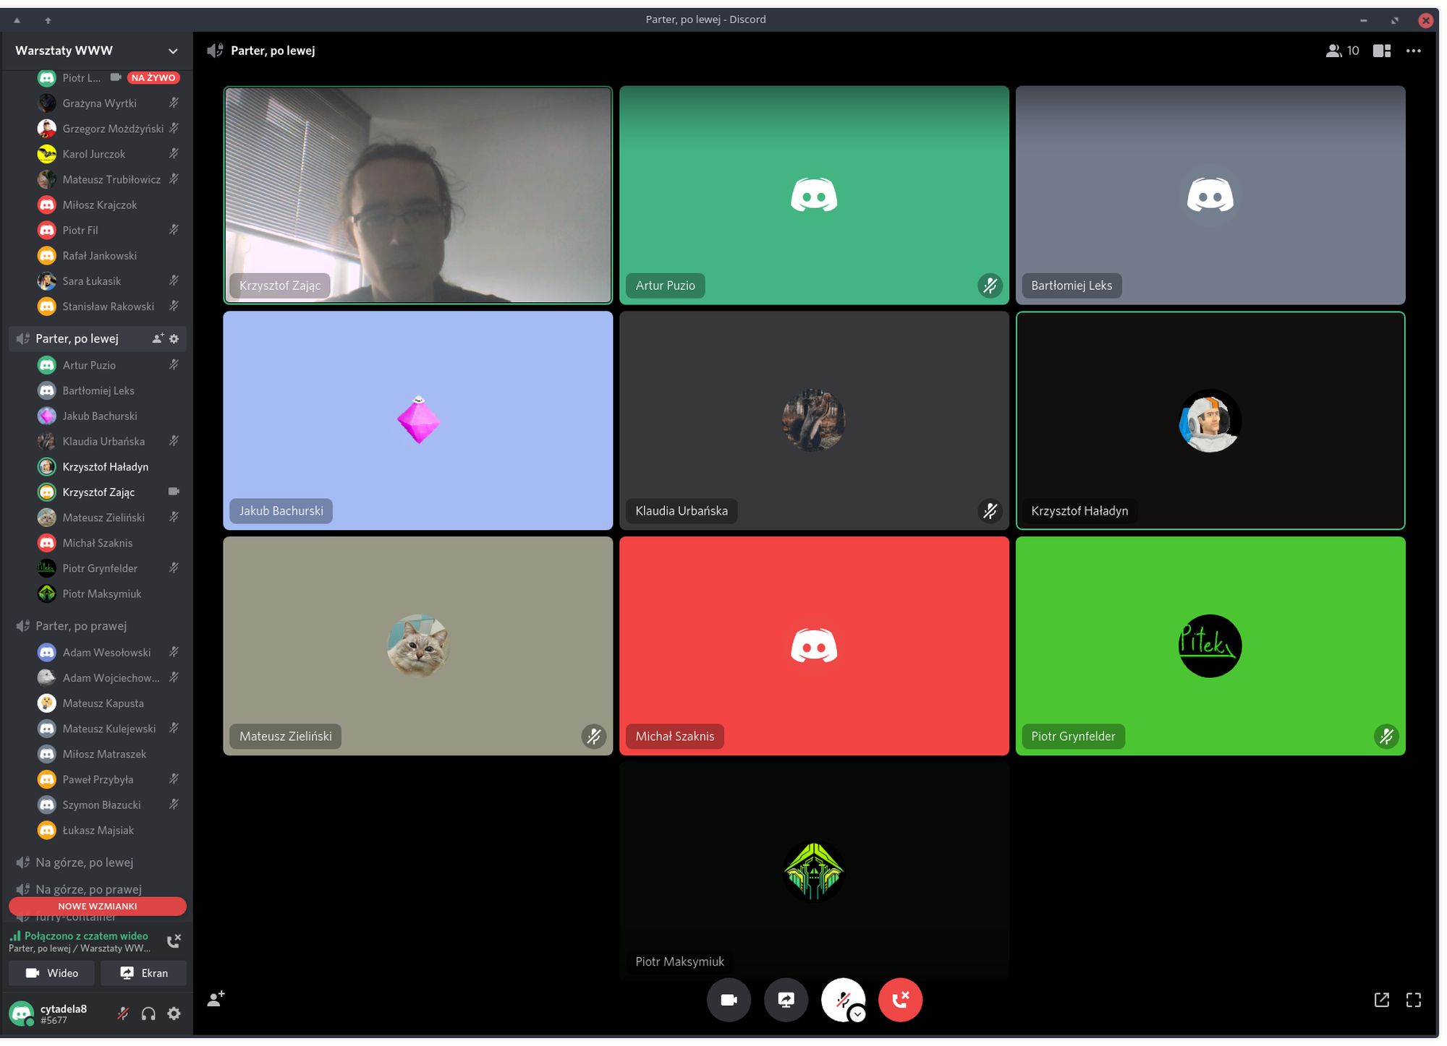This screenshot has width=1447, height=1046.
Task: Switch call layout to grid view icon
Action: (1382, 51)
